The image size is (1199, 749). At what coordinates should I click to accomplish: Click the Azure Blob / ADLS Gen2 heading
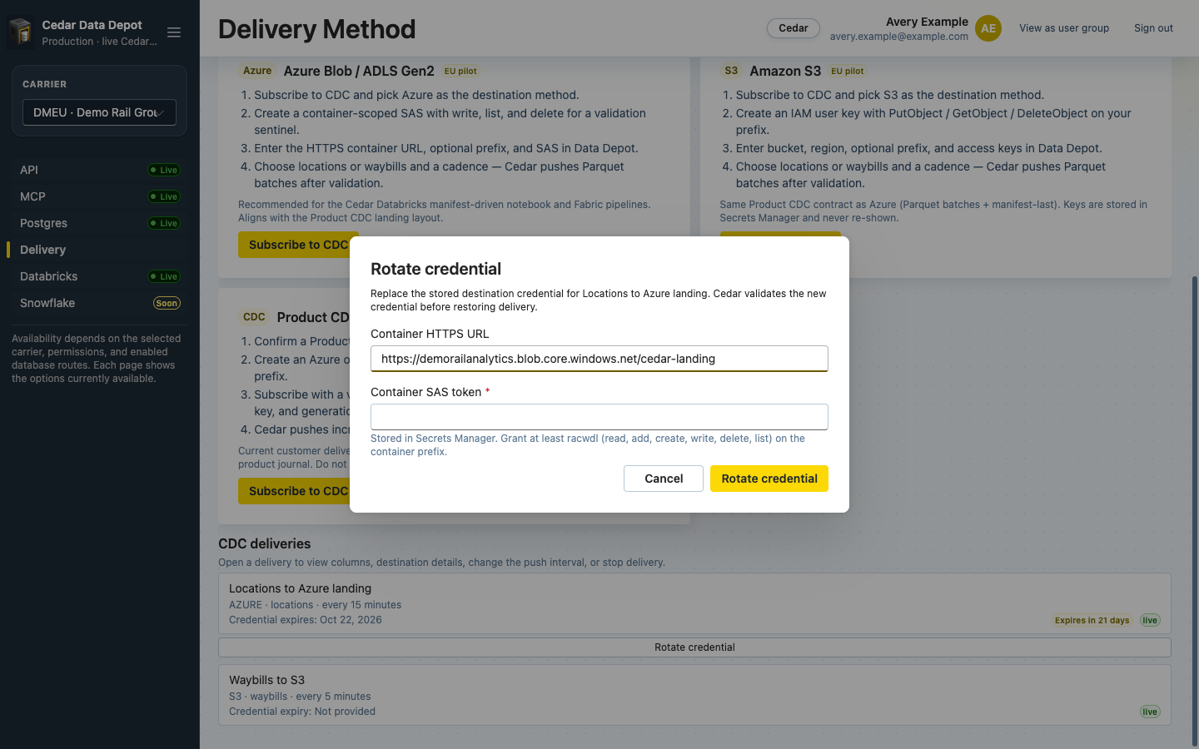click(359, 71)
